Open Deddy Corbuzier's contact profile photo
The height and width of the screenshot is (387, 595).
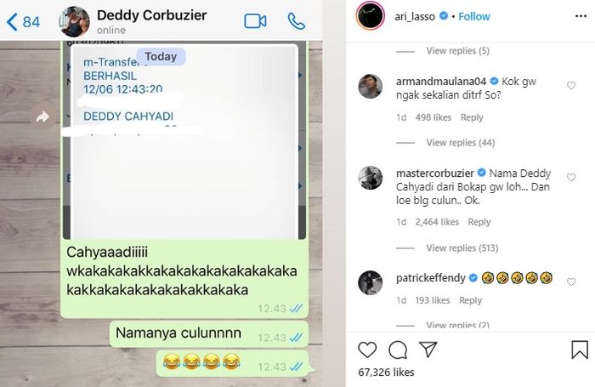pyautogui.click(x=75, y=21)
